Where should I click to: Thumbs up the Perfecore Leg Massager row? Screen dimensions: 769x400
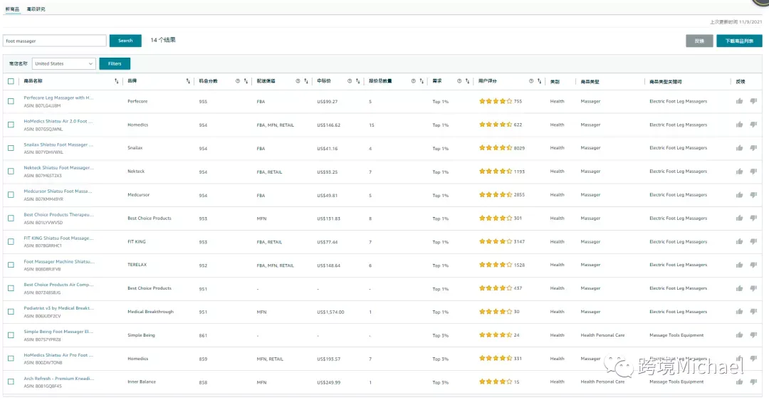[x=739, y=101]
